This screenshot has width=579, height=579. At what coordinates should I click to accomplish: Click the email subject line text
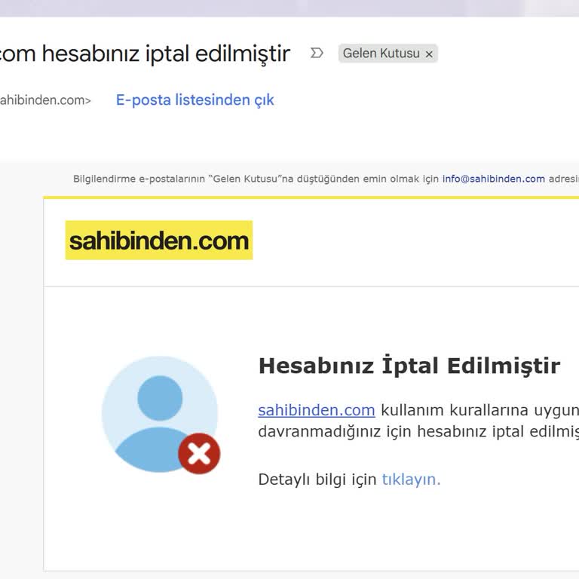145,54
